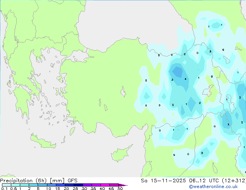Viewport: 246px width, 190px height.
Task: Click the value '4' on the map
Action: (185, 79)
